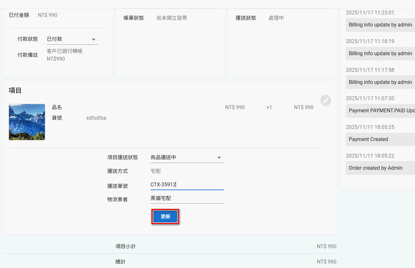Select the Payment PAYMENT.PAID log entry
Viewport: 415px width, 268px height.
pyautogui.click(x=380, y=111)
